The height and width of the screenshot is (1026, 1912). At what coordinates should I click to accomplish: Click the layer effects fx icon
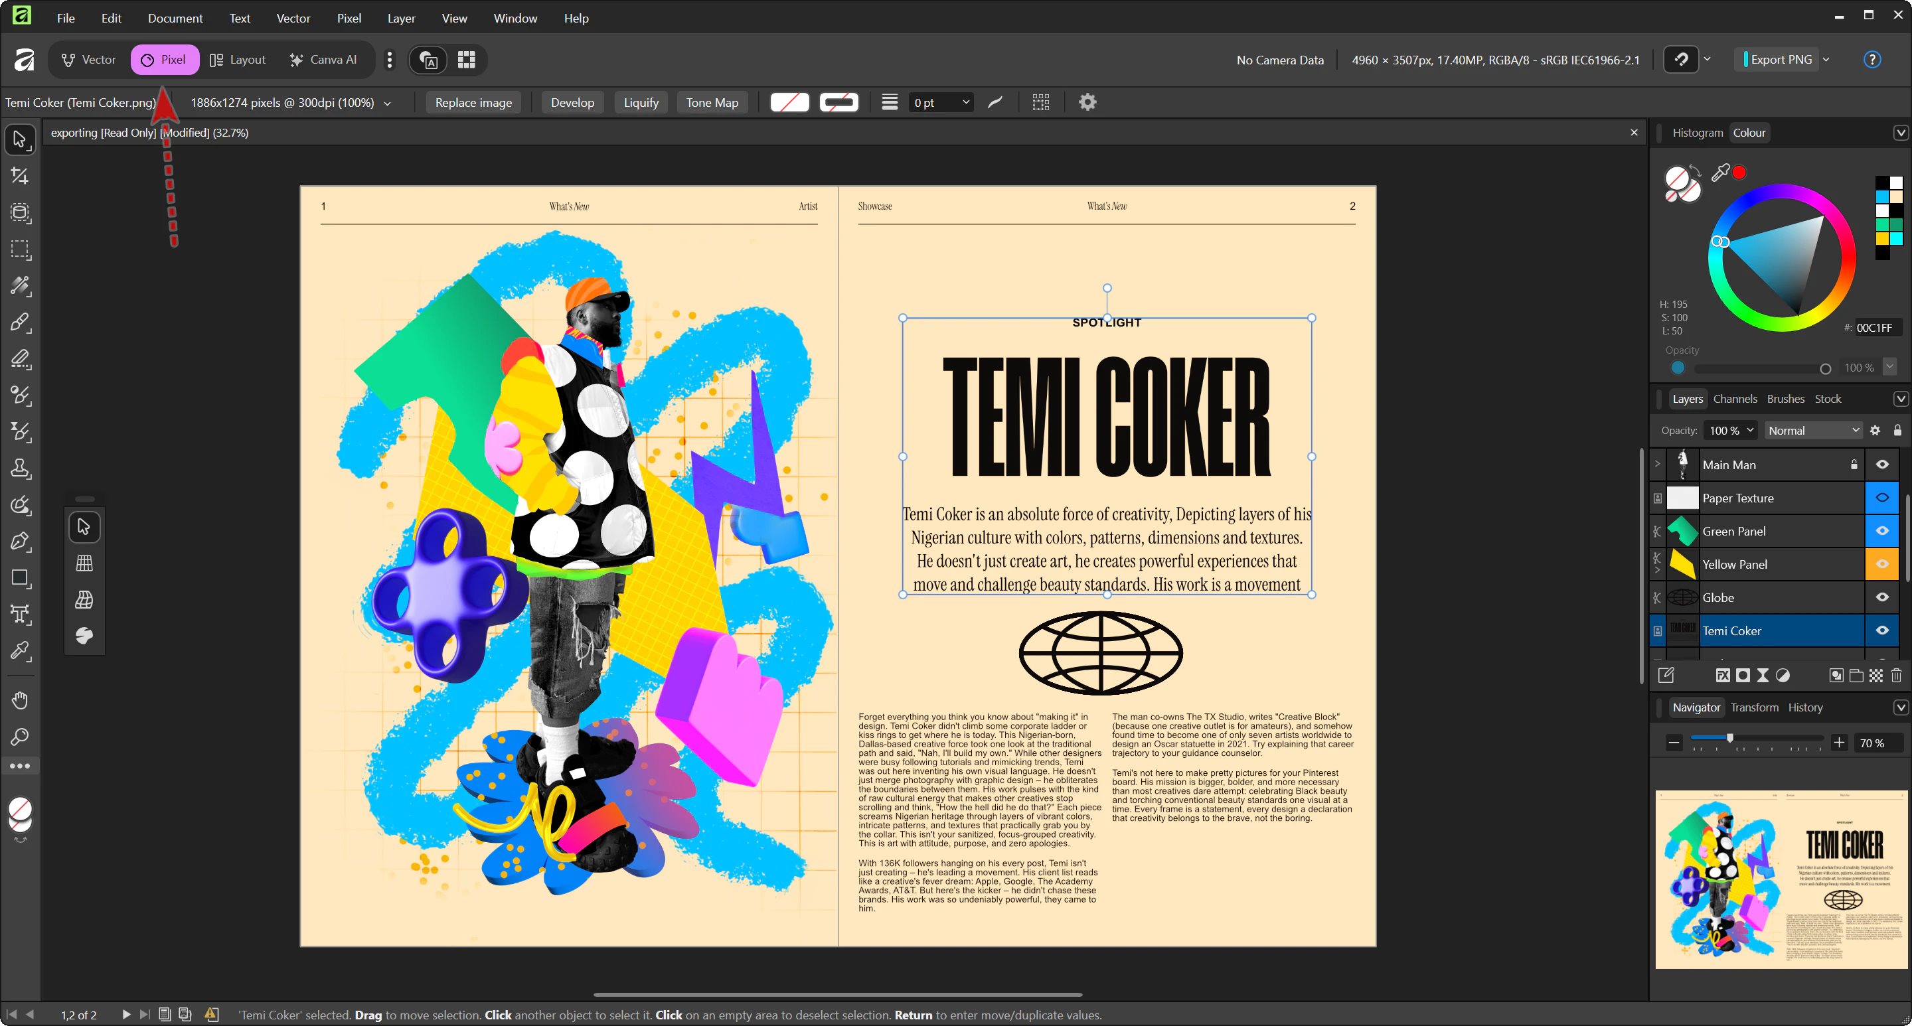tap(1723, 675)
